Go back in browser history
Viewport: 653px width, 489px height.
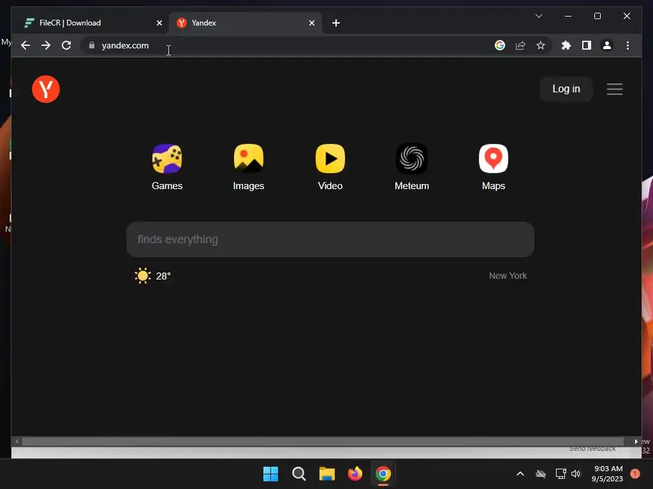coord(26,45)
